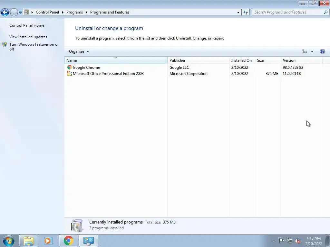Image resolution: width=330 pixels, height=247 pixels.
Task: Click the Show desktop strip
Action: coord(328,241)
